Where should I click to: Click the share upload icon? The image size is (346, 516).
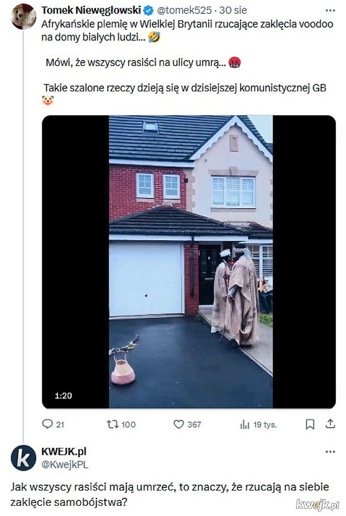330,424
